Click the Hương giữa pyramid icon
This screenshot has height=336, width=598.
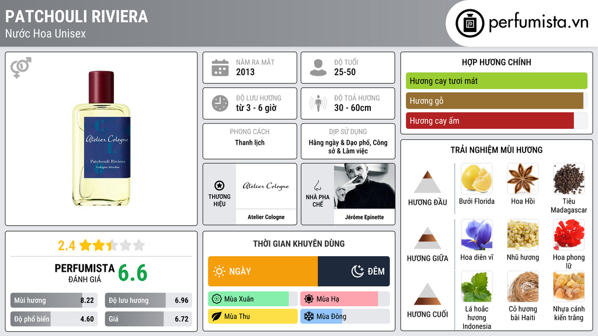pos(427,238)
